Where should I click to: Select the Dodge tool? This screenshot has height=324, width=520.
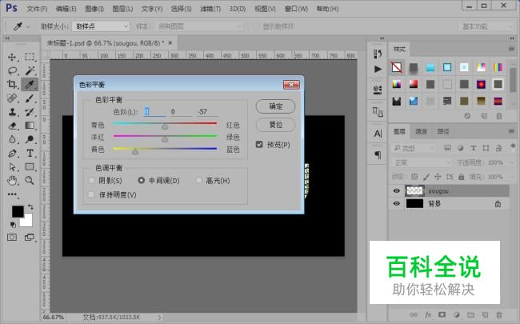coord(30,139)
